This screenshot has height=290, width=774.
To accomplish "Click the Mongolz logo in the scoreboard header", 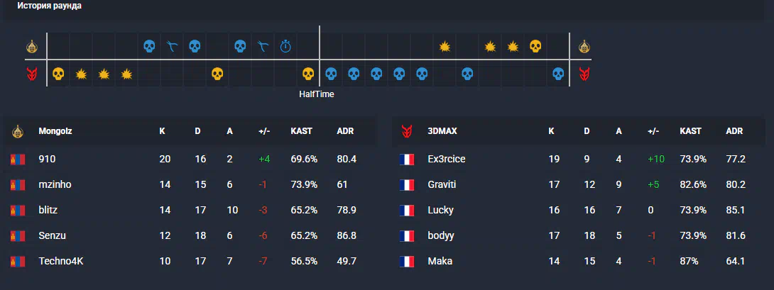I will [x=18, y=132].
